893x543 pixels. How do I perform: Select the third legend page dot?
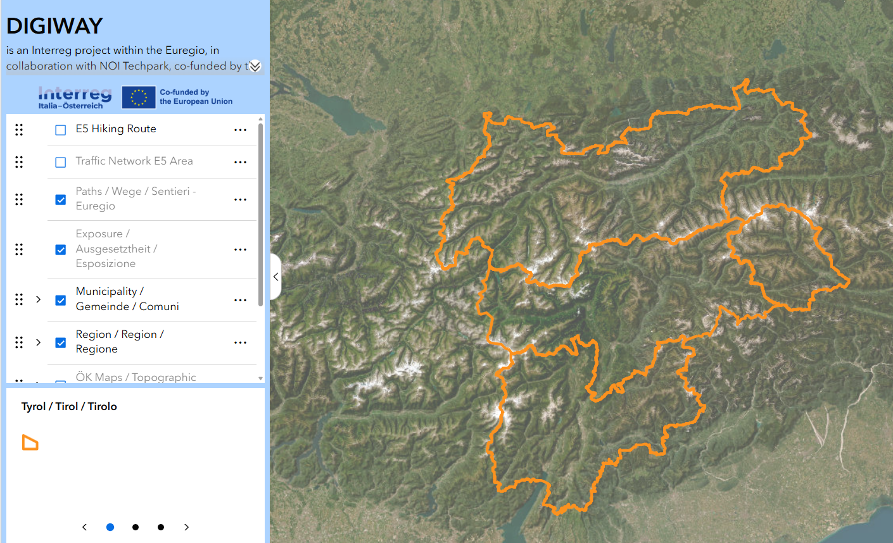161,527
